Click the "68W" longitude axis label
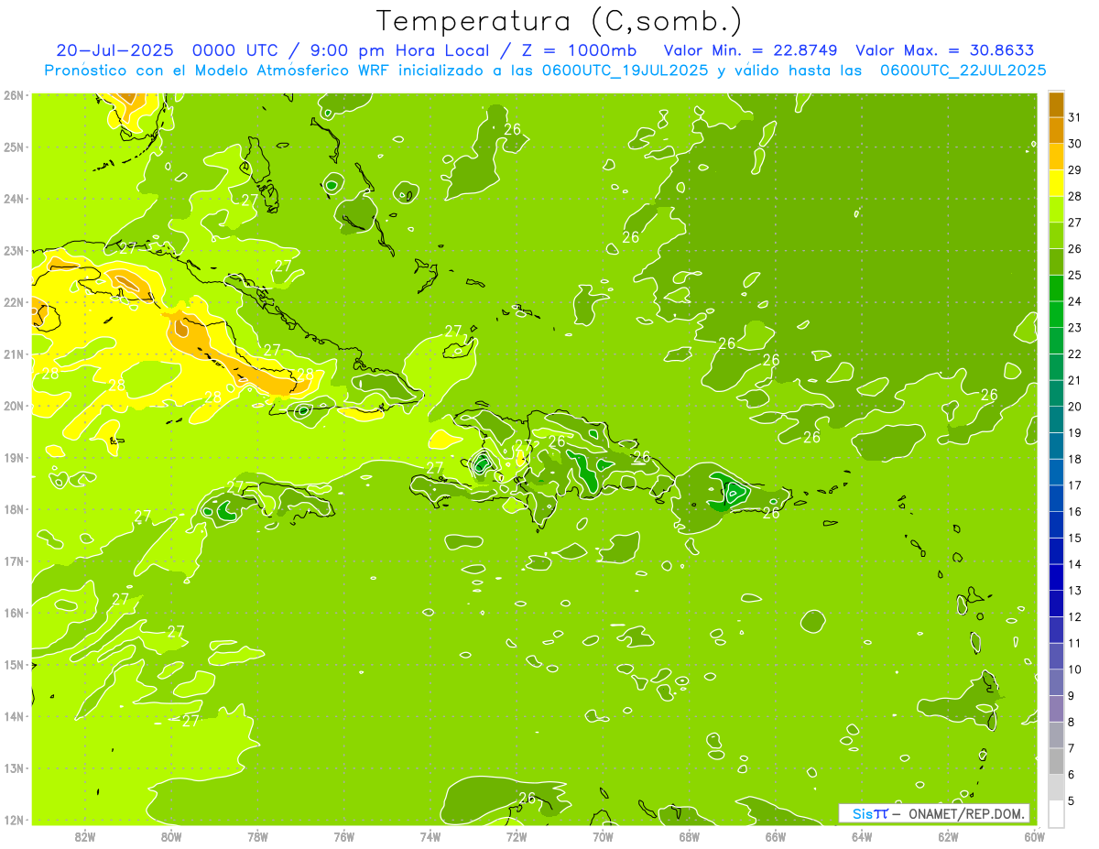Image resolution: width=1099 pixels, height=849 pixels. [689, 836]
